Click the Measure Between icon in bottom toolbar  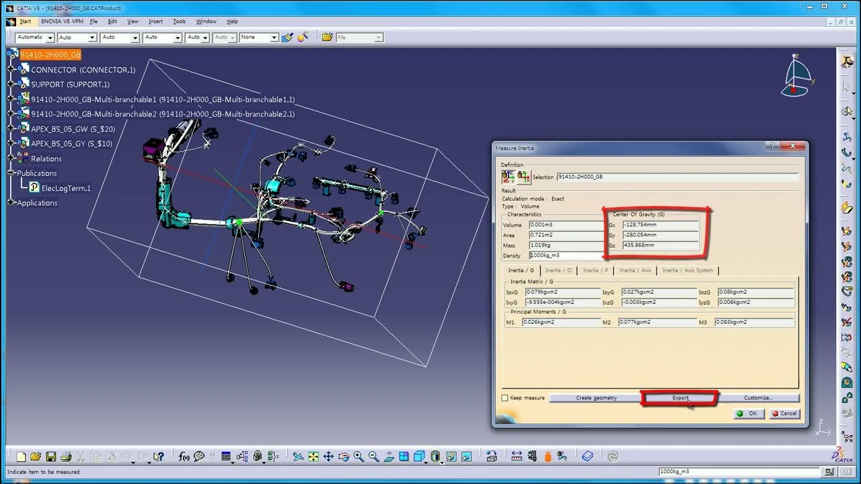[x=517, y=456]
